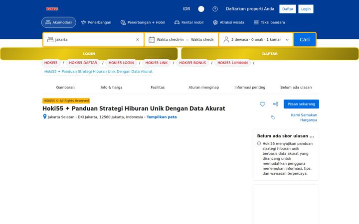Screen dimensions: 359x224
Task: Click the Pesan sekarang button
Action: coord(301,104)
